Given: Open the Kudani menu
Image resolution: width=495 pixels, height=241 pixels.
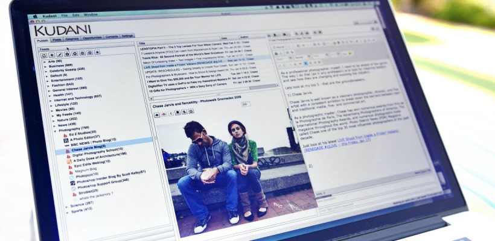Looking at the screenshot, I should tap(49, 16).
